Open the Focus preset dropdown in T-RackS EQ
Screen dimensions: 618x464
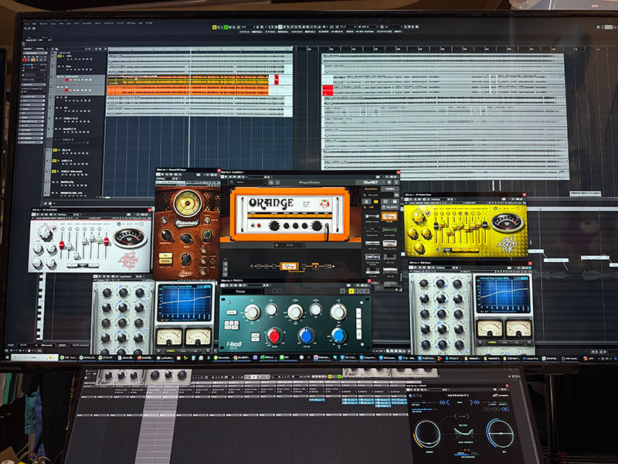click(243, 292)
